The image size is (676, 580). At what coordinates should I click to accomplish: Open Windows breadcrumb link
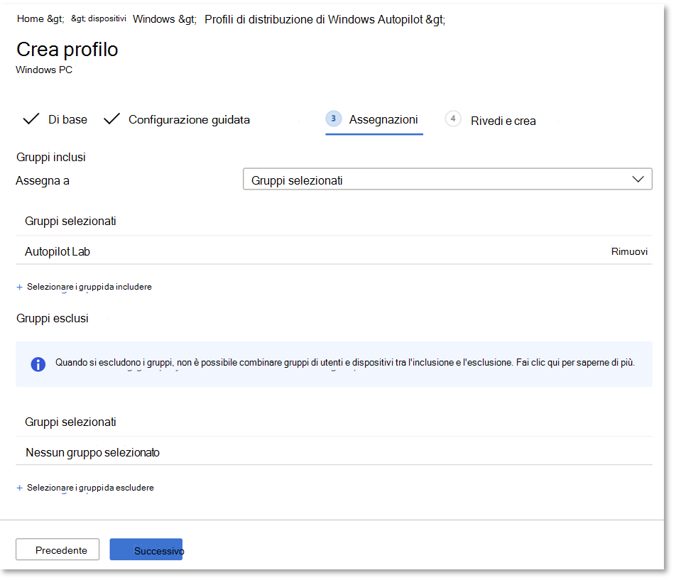coord(154,19)
